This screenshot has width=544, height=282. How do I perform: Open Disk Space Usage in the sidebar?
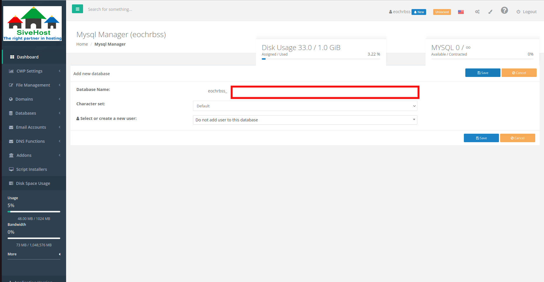(34, 183)
